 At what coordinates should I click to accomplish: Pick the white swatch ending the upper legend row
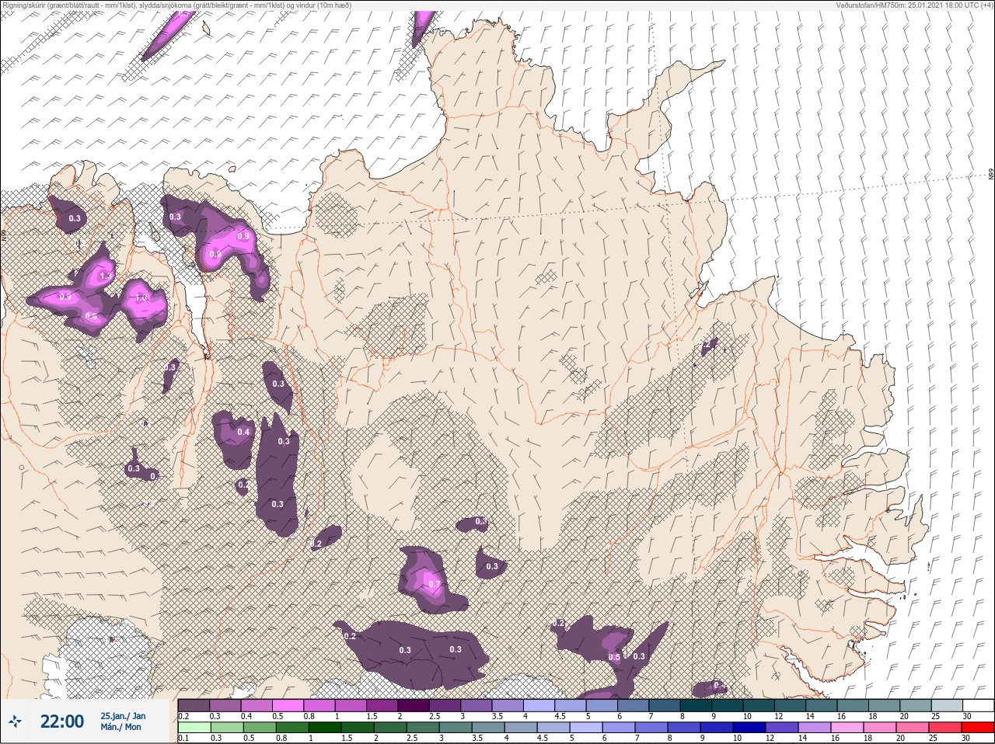click(978, 705)
